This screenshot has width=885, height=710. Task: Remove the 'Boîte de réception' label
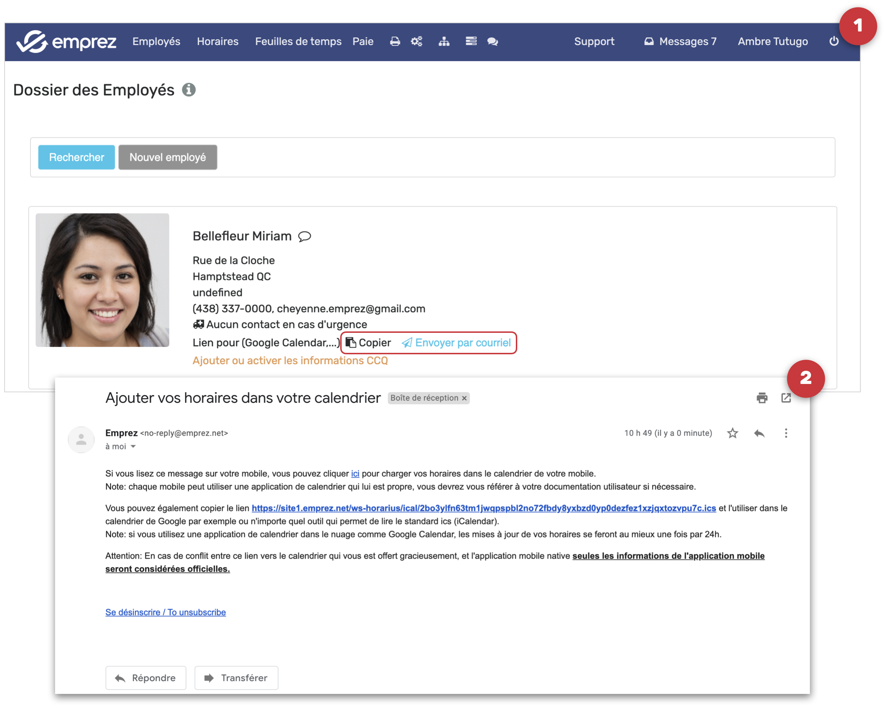click(464, 398)
